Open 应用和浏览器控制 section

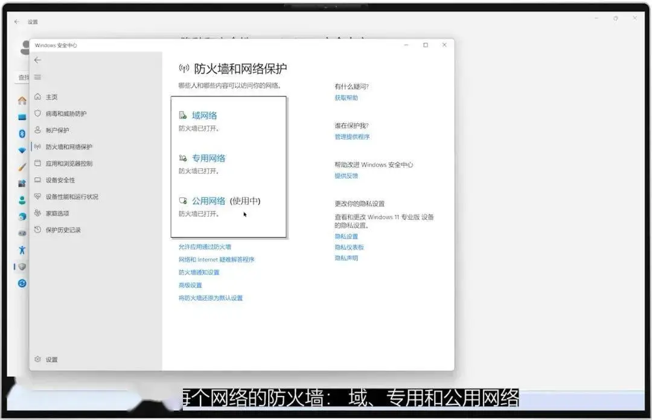(x=69, y=164)
